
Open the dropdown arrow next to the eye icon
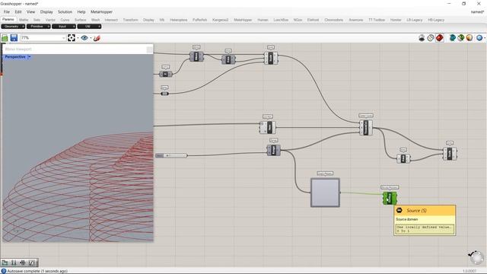pyautogui.click(x=91, y=38)
